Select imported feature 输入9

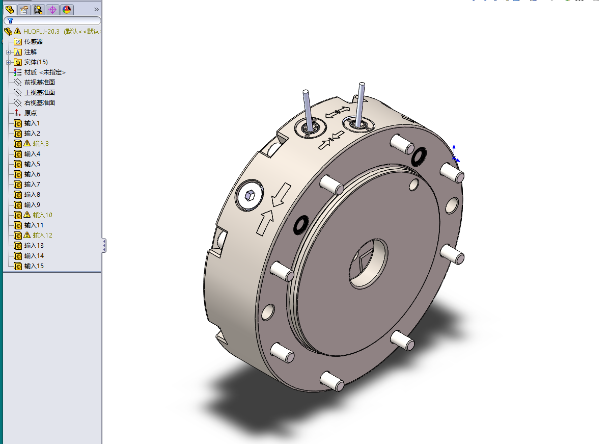pyautogui.click(x=32, y=205)
